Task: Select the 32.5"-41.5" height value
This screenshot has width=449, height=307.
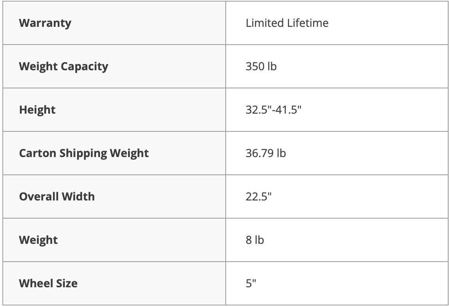Action: coord(274,110)
